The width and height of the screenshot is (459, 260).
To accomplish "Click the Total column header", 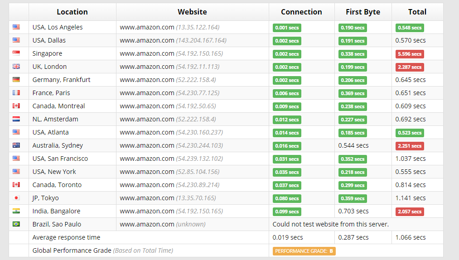I will point(417,12).
